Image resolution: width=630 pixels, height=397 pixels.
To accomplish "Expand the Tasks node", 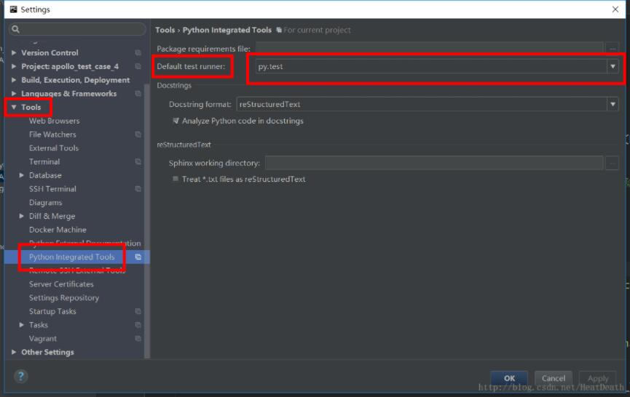I will coord(22,325).
